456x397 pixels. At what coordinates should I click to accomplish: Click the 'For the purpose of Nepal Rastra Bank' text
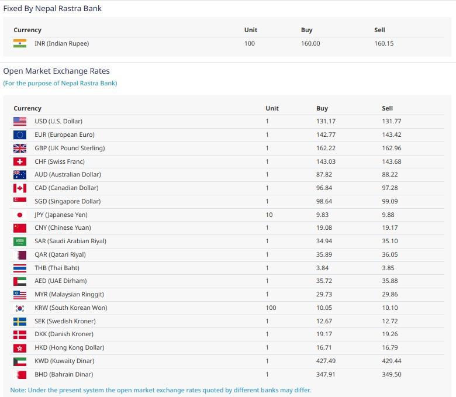[60, 84]
